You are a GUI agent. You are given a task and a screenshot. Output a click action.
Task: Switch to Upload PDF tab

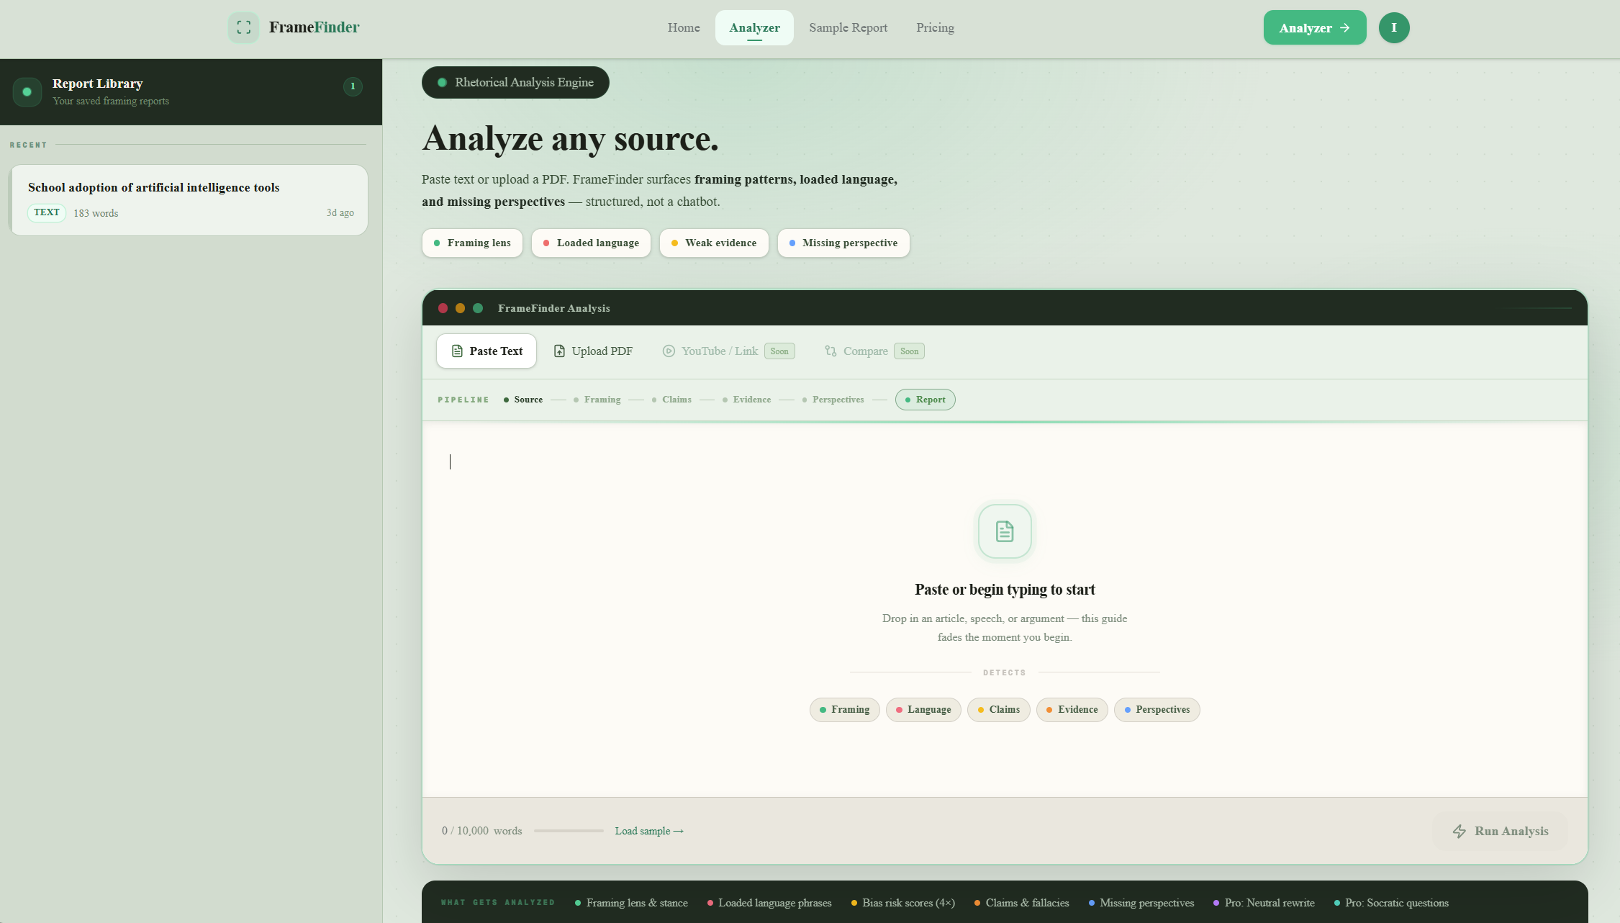[593, 351]
